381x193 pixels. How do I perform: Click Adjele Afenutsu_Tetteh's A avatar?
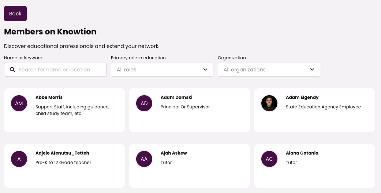click(x=19, y=159)
